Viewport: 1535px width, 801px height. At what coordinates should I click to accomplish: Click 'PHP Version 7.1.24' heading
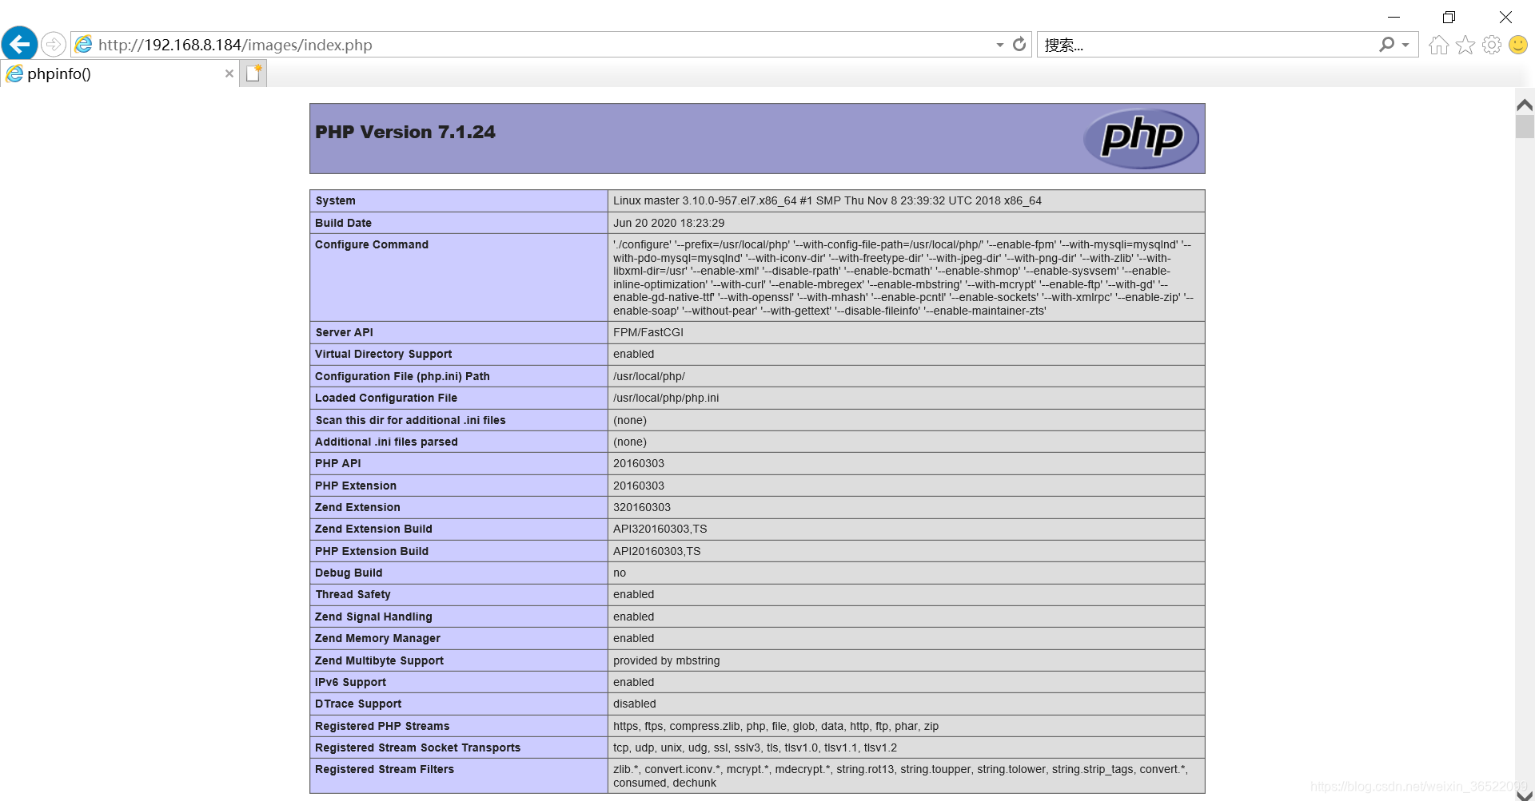click(x=405, y=132)
